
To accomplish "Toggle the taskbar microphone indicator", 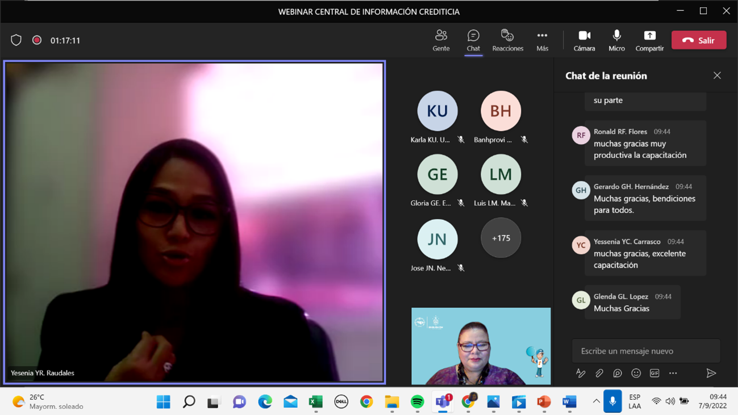I will (x=612, y=401).
